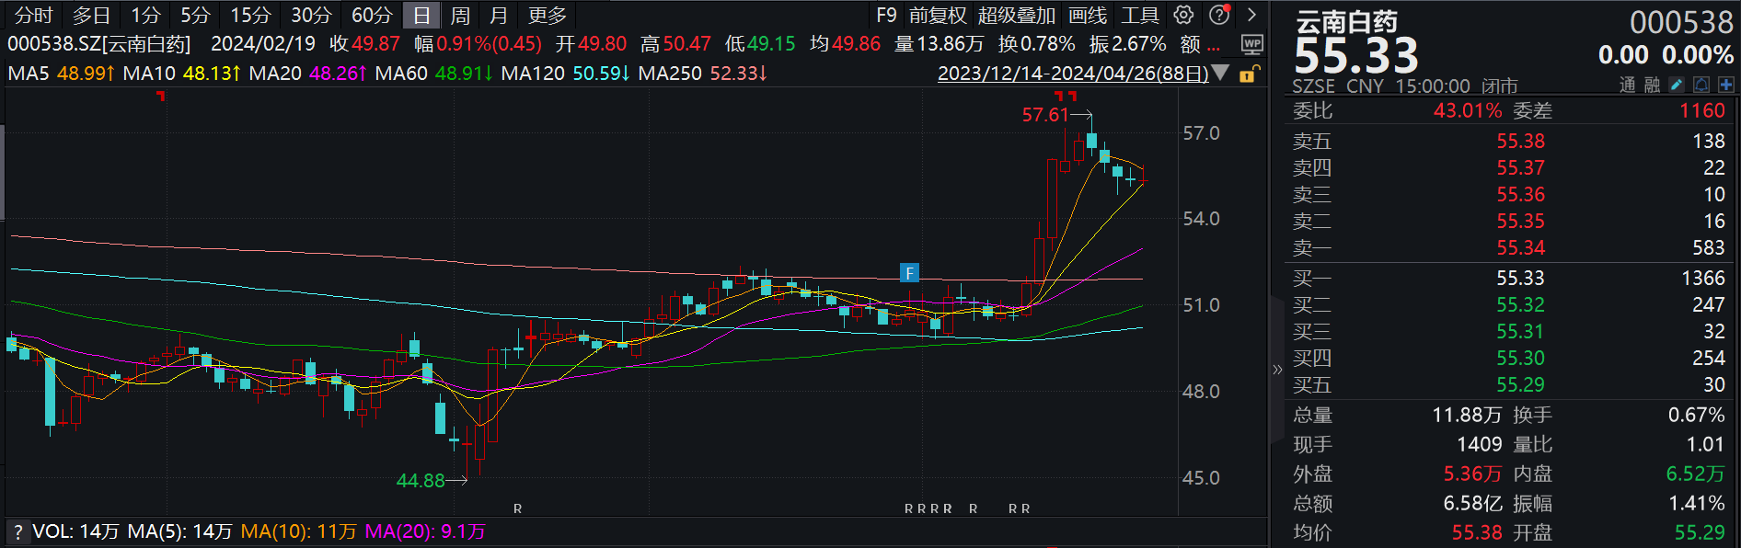Image resolution: width=1741 pixels, height=548 pixels.
Task: Click the VOL: 14万 volume indicator label
Action: 75,531
